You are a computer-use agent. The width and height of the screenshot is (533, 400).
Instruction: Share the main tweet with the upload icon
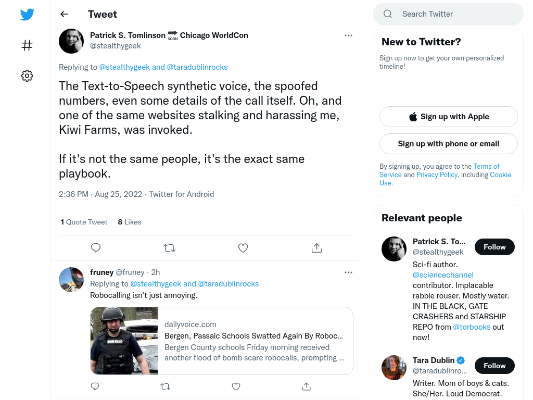pos(316,247)
